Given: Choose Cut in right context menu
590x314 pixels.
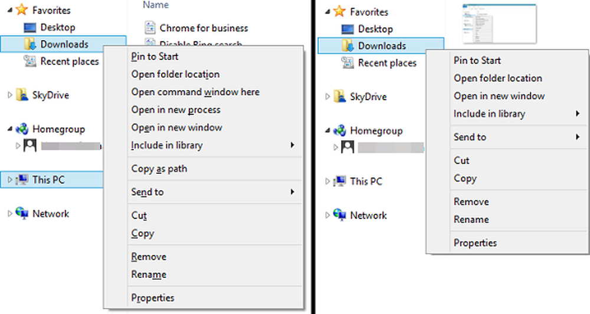Looking at the screenshot, I should [507, 160].
